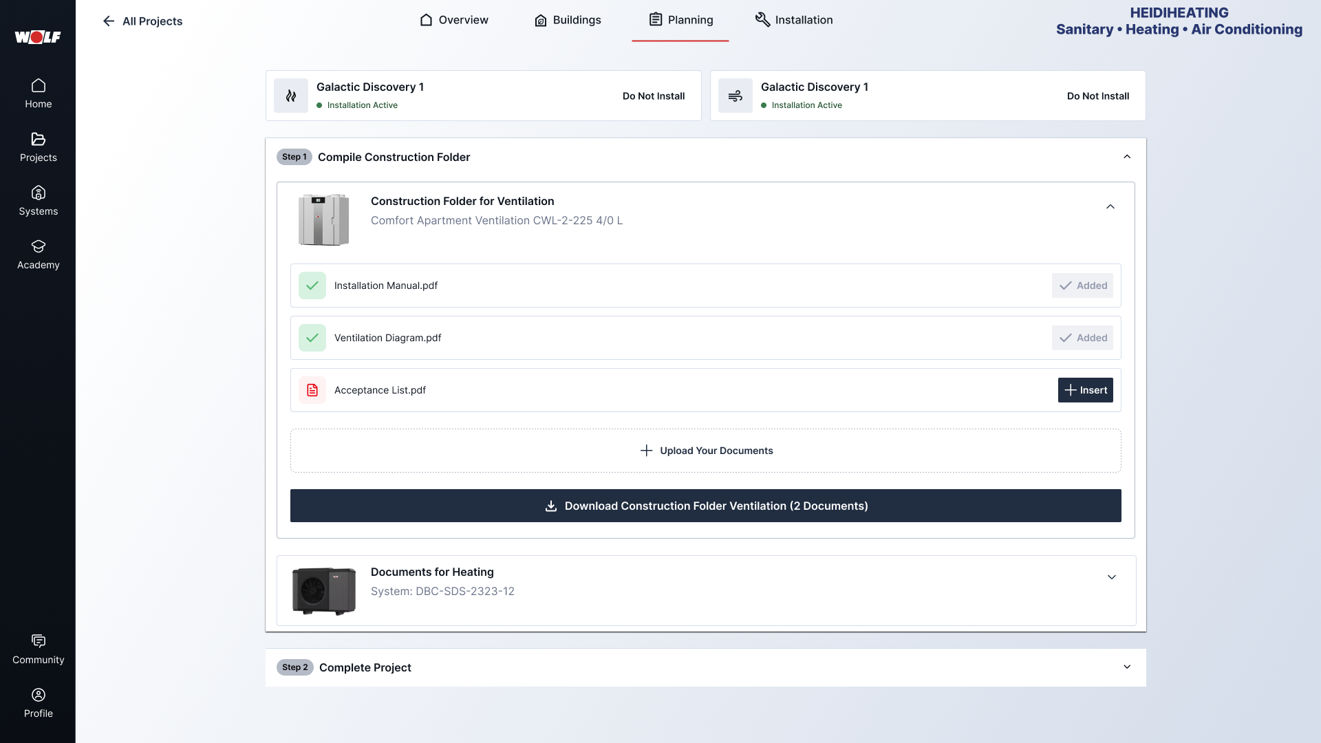Switch to the Buildings tab
1321x743 pixels.
(568, 20)
